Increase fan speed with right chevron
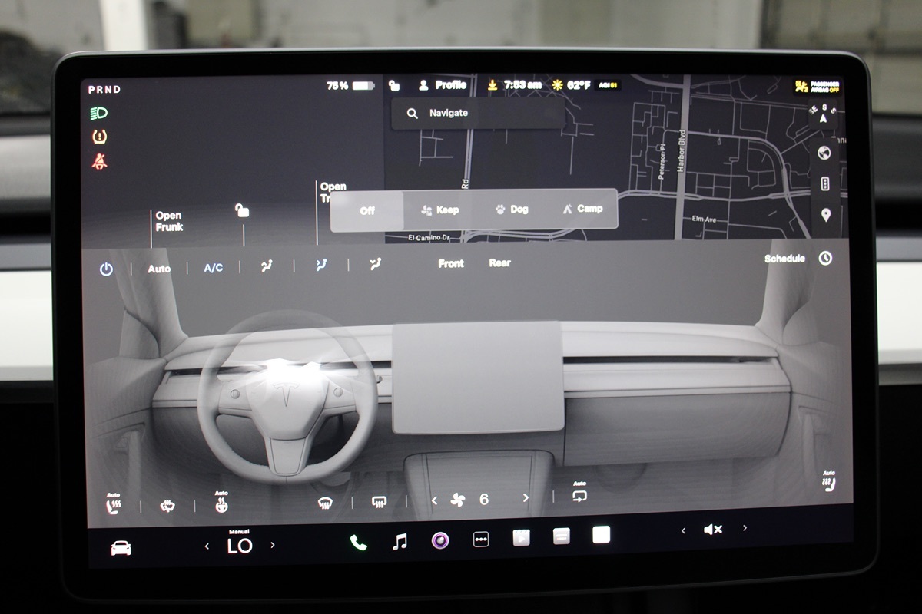The image size is (922, 614). [526, 498]
